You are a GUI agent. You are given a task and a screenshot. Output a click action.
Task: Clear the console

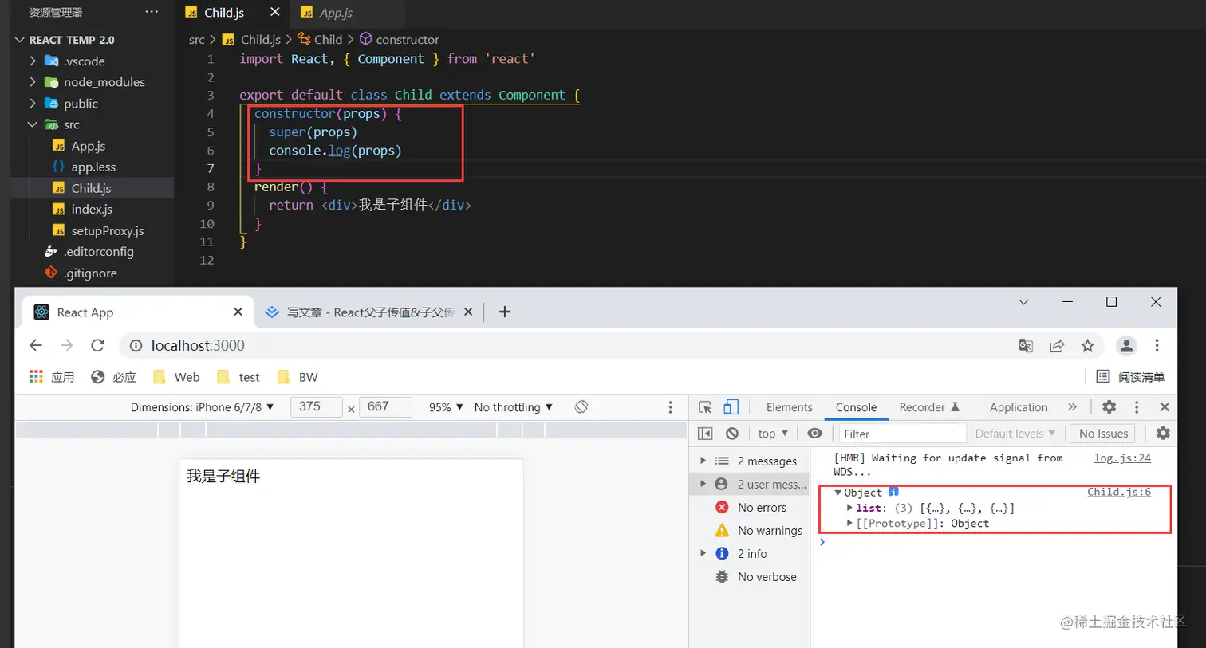tap(732, 434)
